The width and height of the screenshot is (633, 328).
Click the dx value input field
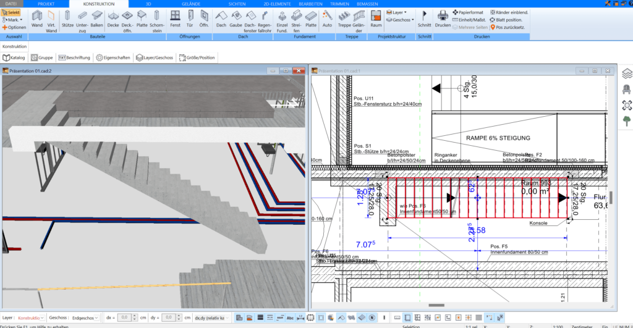[x=123, y=317]
